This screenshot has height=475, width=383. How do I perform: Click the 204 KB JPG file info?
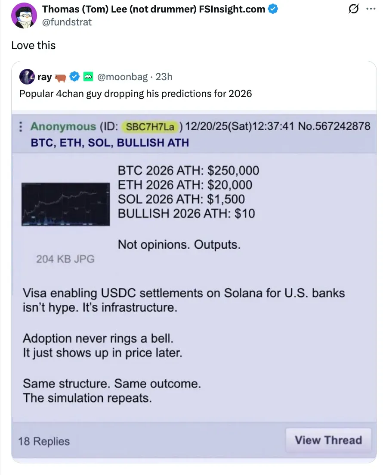coord(65,259)
